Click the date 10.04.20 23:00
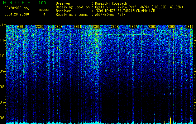 point(16,14)
